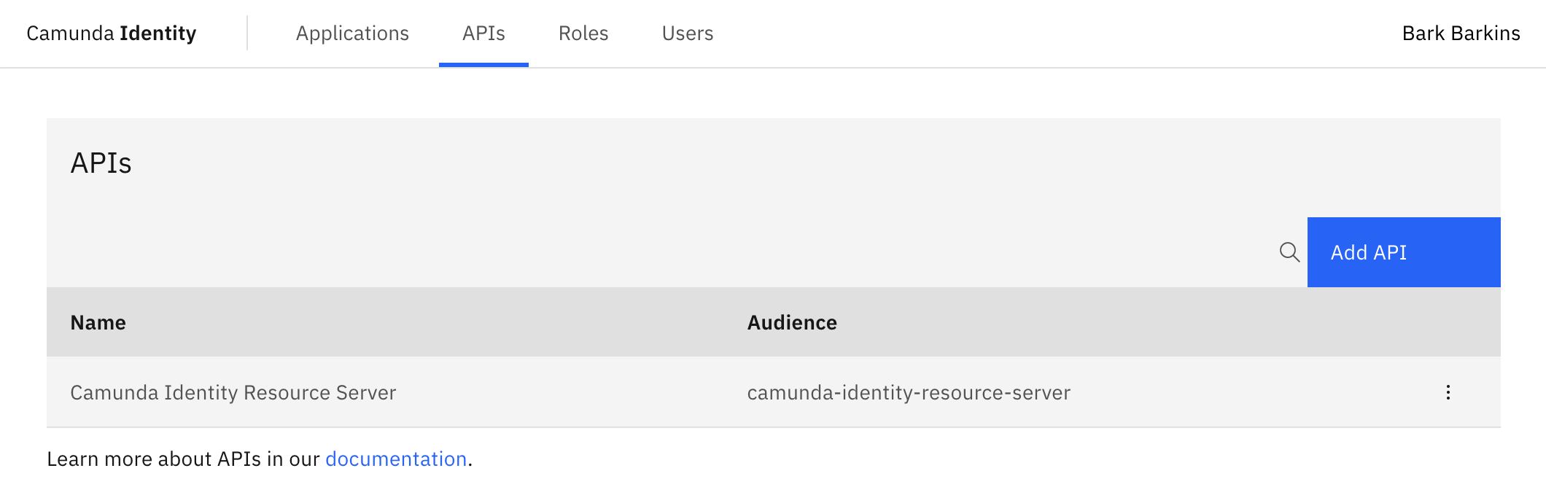Follow the documentation link
The width and height of the screenshot is (1546, 487).
(x=396, y=459)
